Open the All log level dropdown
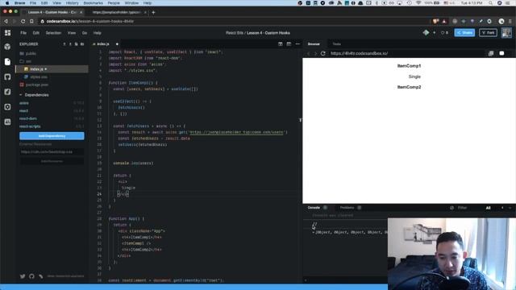The image size is (516, 290). pyautogui.click(x=488, y=208)
